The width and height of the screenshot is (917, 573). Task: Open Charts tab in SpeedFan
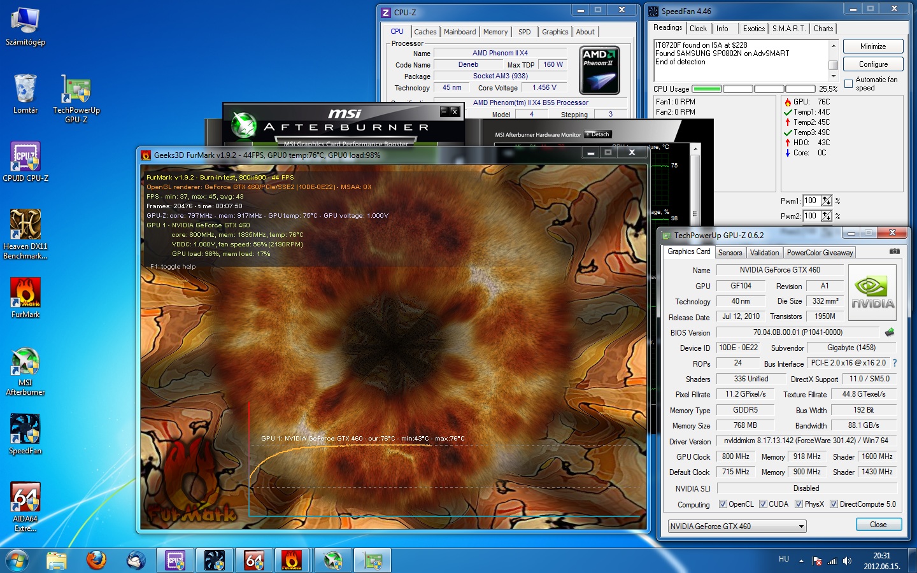(823, 29)
